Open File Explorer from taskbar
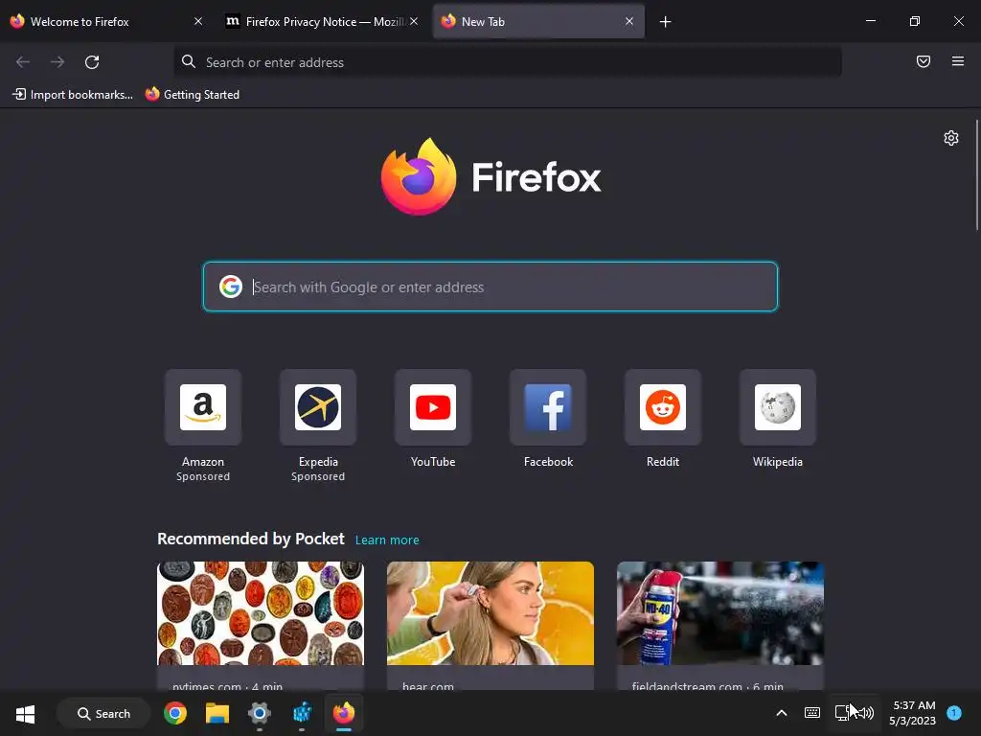Image resolution: width=981 pixels, height=736 pixels. [217, 713]
